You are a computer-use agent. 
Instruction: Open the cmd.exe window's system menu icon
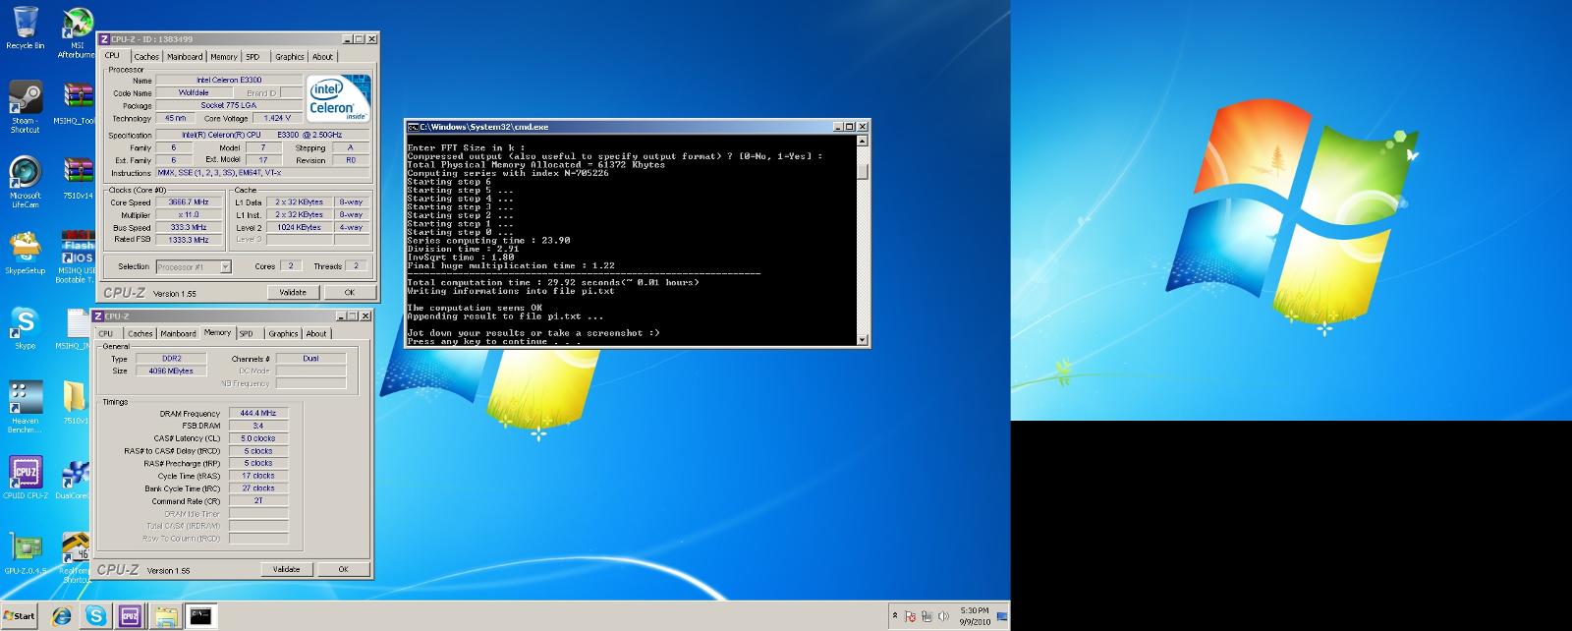click(x=414, y=127)
